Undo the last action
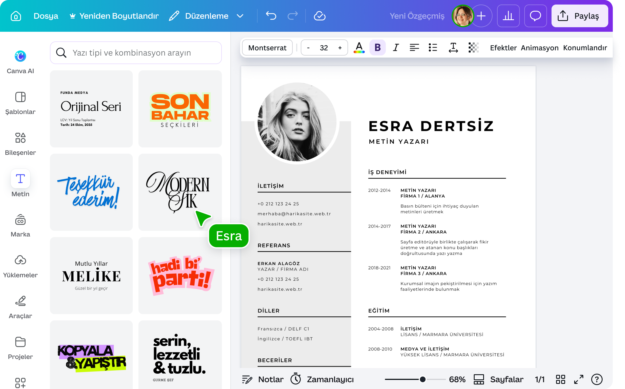Image resolution: width=625 pixels, height=389 pixels. [271, 16]
